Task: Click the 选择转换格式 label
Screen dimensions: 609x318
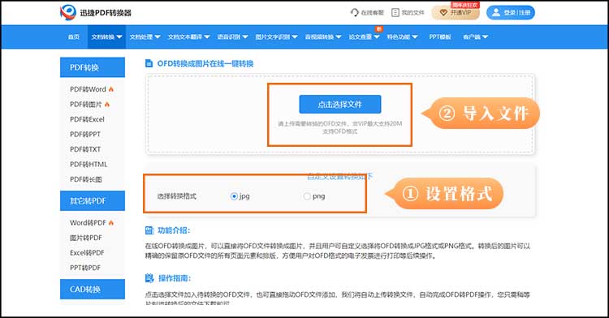Action: [x=177, y=196]
